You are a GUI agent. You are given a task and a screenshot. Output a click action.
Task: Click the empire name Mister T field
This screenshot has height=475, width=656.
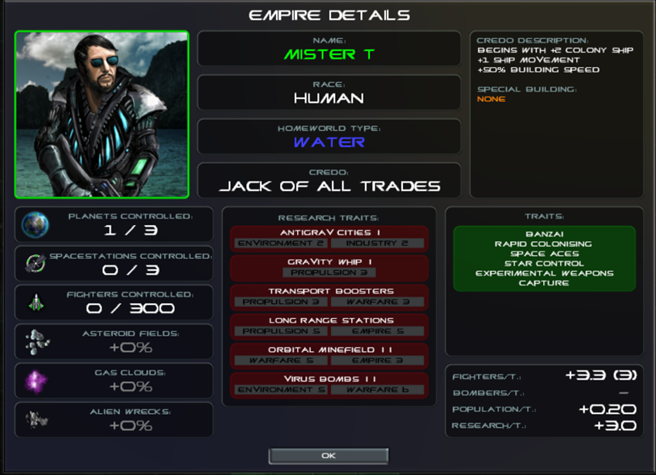tap(330, 49)
